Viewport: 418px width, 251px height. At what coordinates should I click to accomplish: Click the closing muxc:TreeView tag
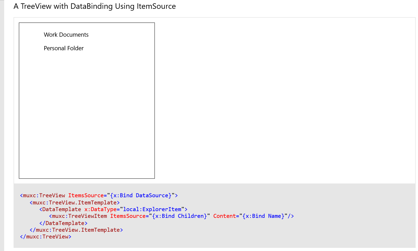[x=46, y=237]
